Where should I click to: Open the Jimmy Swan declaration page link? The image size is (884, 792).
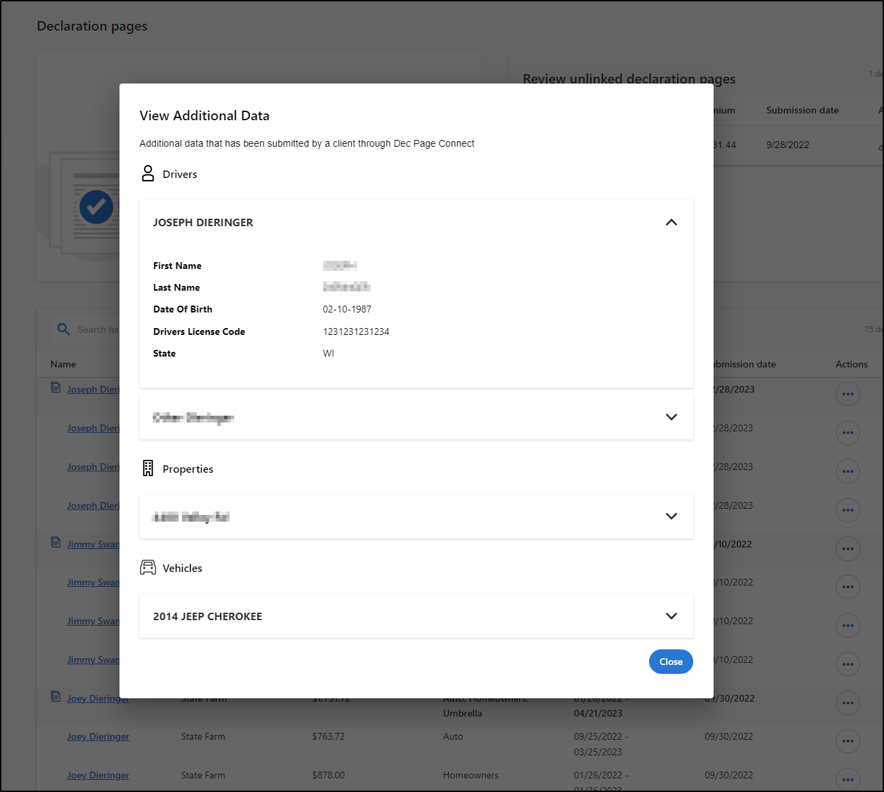pyautogui.click(x=93, y=543)
